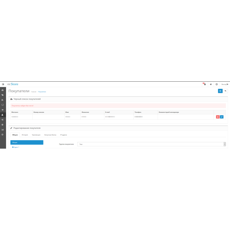The height and width of the screenshot is (230, 230).
Task: Open the Extensions puzzle icon in sidebar
Action: point(3,100)
